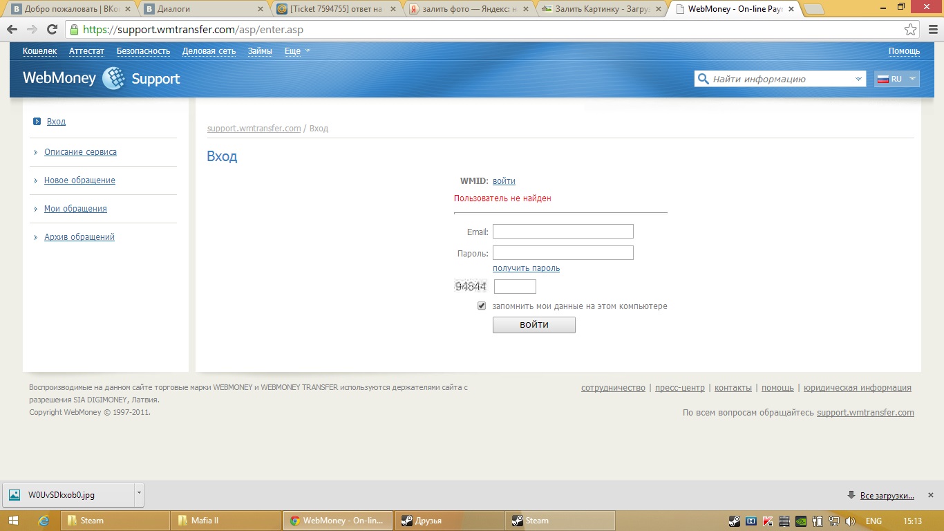Open the Займы menu item
Screen dimensions: 944x531
pyautogui.click(x=260, y=51)
